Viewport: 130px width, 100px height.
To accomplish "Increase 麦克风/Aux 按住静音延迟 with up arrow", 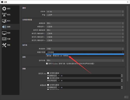I will pos(122,75).
